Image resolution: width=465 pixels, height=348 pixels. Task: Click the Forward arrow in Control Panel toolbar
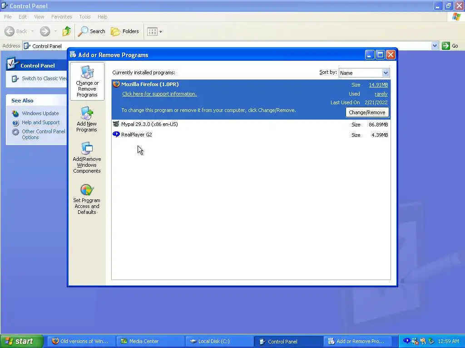pos(45,31)
